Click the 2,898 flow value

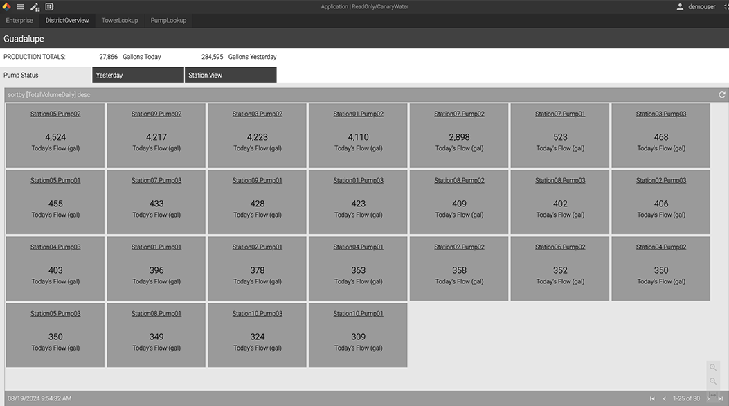point(459,137)
